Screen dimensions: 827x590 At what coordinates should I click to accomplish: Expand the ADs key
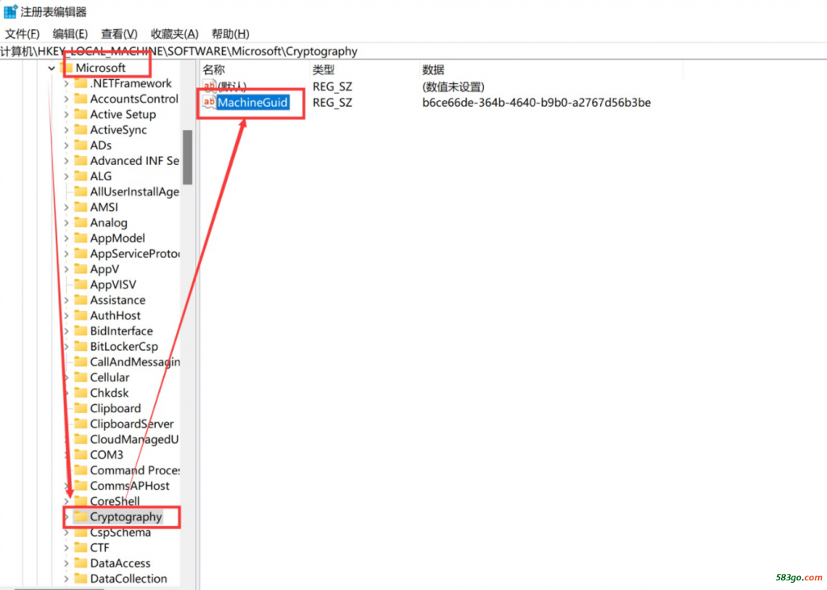66,145
